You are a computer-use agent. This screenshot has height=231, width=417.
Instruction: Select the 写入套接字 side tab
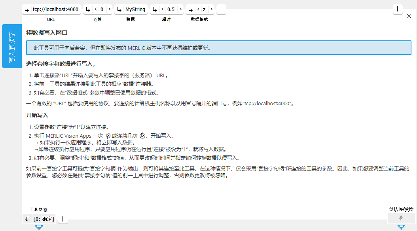point(12,46)
